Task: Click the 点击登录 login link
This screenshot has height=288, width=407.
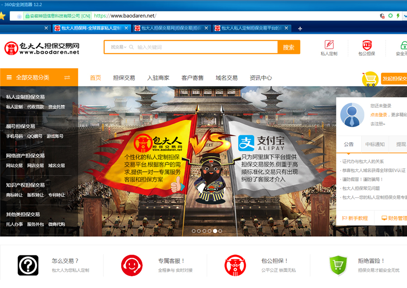Action: coord(379,115)
